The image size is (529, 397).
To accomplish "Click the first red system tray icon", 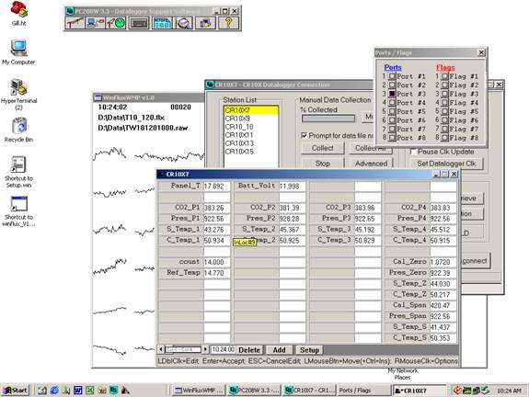I will [457, 391].
